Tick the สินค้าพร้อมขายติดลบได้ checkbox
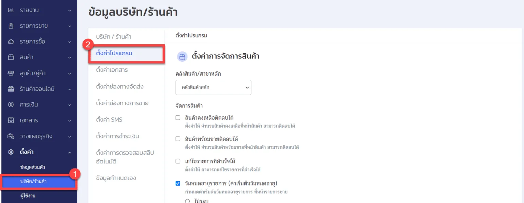This screenshot has height=203, width=524. pos(178,139)
